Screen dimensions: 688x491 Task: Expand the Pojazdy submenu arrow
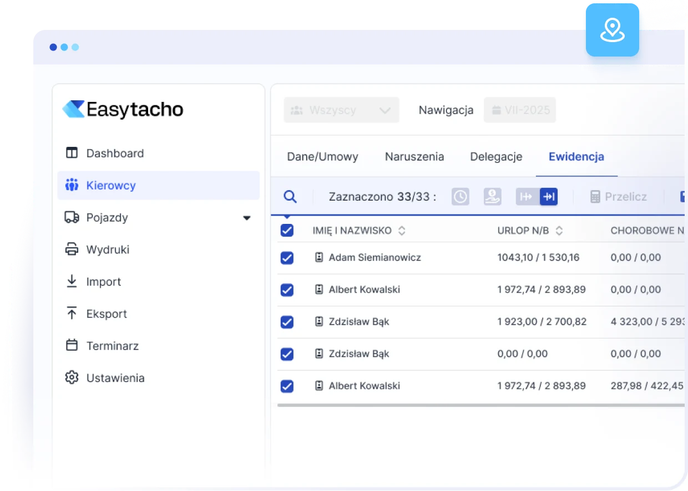pyautogui.click(x=247, y=218)
